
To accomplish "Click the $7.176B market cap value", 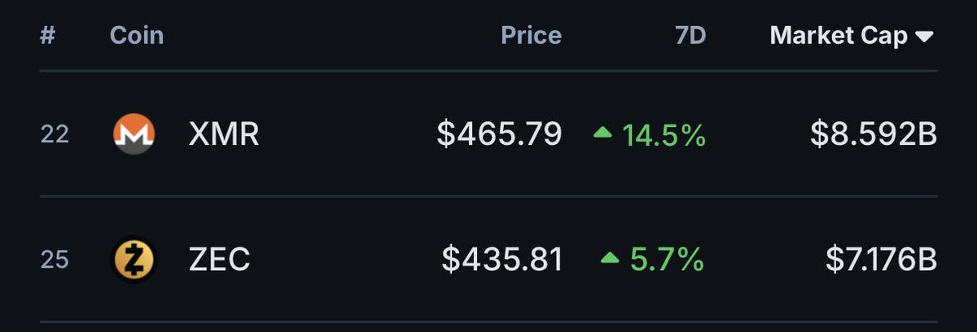I will click(x=881, y=260).
